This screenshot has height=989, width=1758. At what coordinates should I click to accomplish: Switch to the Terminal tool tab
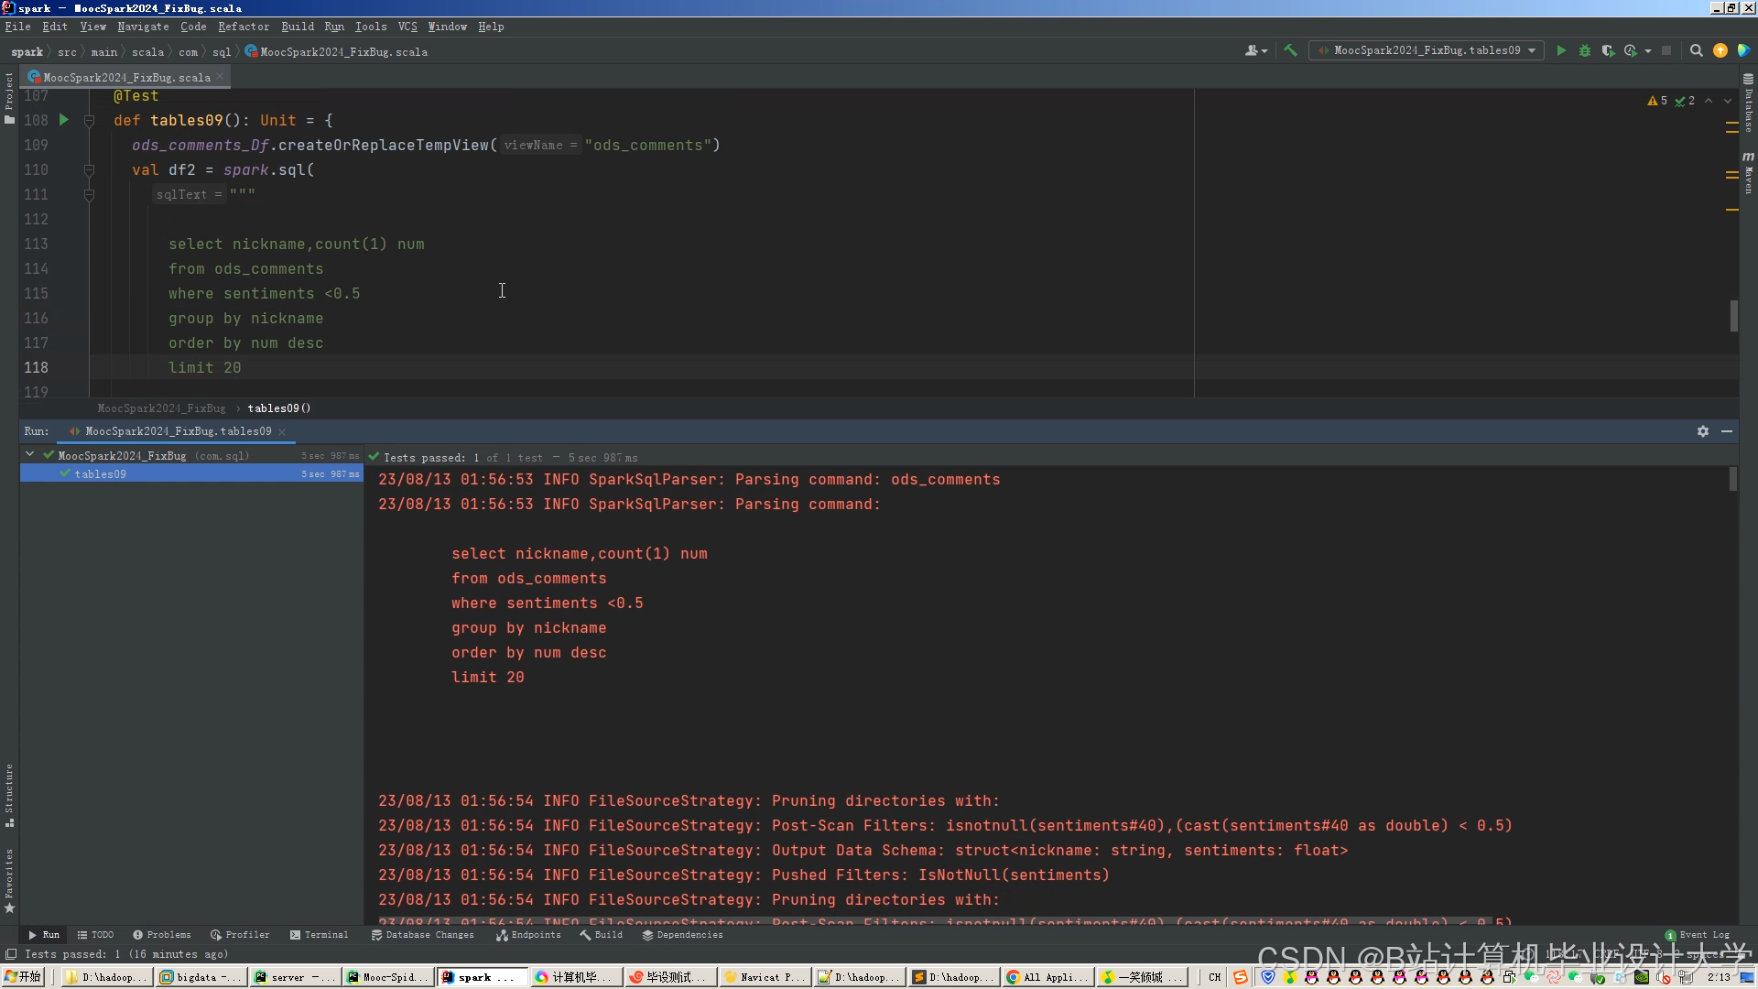[x=319, y=935]
